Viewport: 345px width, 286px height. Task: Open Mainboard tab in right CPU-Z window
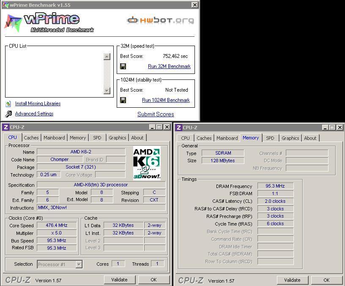[227, 138]
